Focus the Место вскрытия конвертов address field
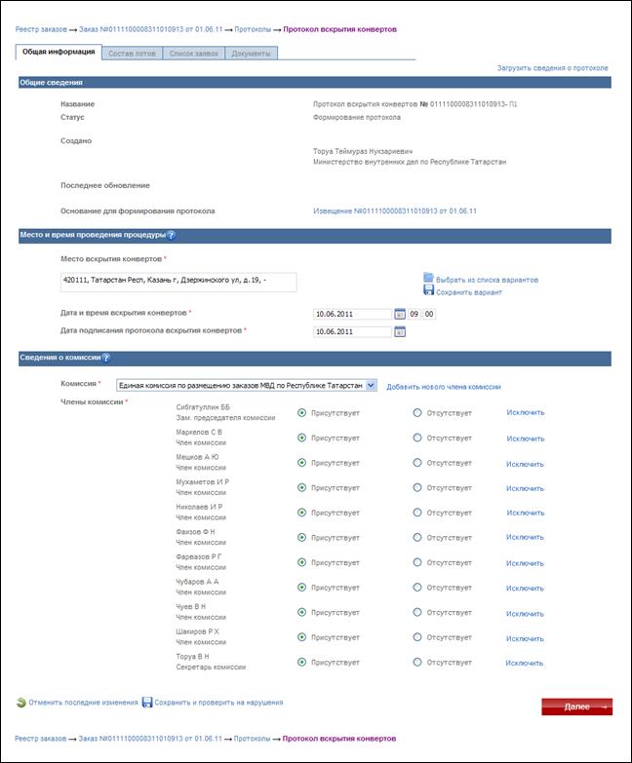632x763 pixels. pyautogui.click(x=178, y=283)
